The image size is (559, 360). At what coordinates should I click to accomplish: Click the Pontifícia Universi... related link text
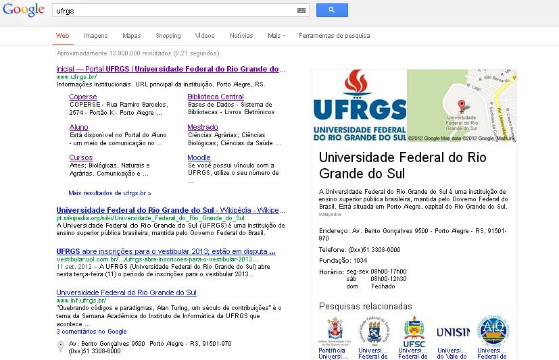tap(333, 353)
